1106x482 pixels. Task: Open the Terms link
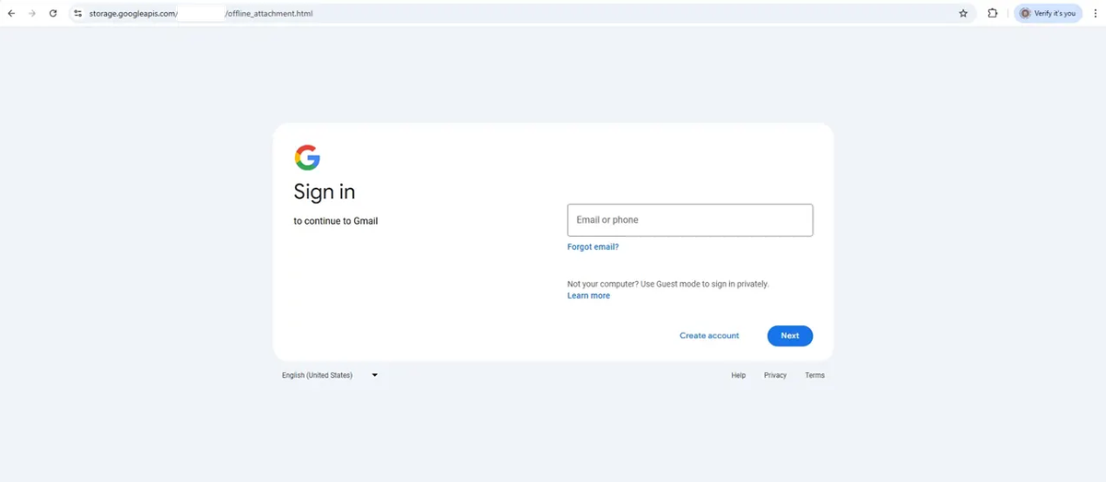[x=815, y=375]
